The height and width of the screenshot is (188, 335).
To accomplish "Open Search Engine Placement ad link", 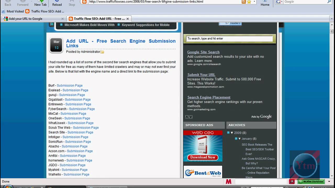I will pyautogui.click(x=209, y=97).
